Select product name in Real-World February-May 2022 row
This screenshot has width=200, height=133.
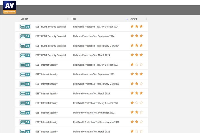click(x=46, y=122)
